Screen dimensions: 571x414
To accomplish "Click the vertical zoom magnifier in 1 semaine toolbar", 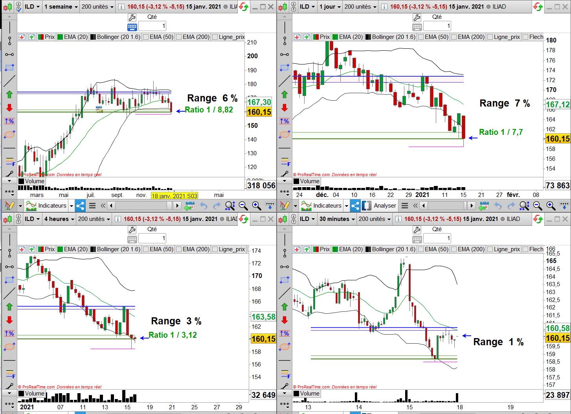I will (230, 206).
